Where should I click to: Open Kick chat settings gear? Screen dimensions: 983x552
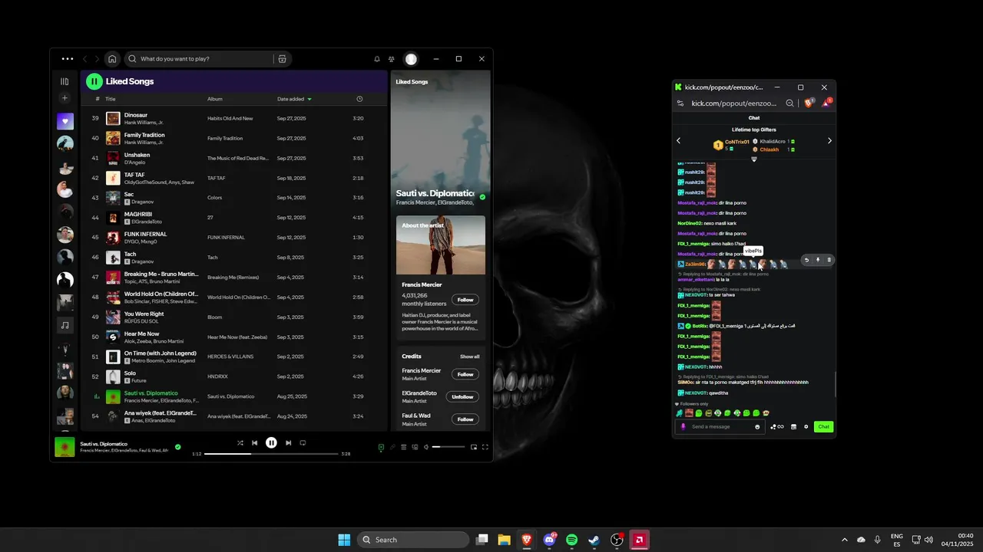point(806,427)
